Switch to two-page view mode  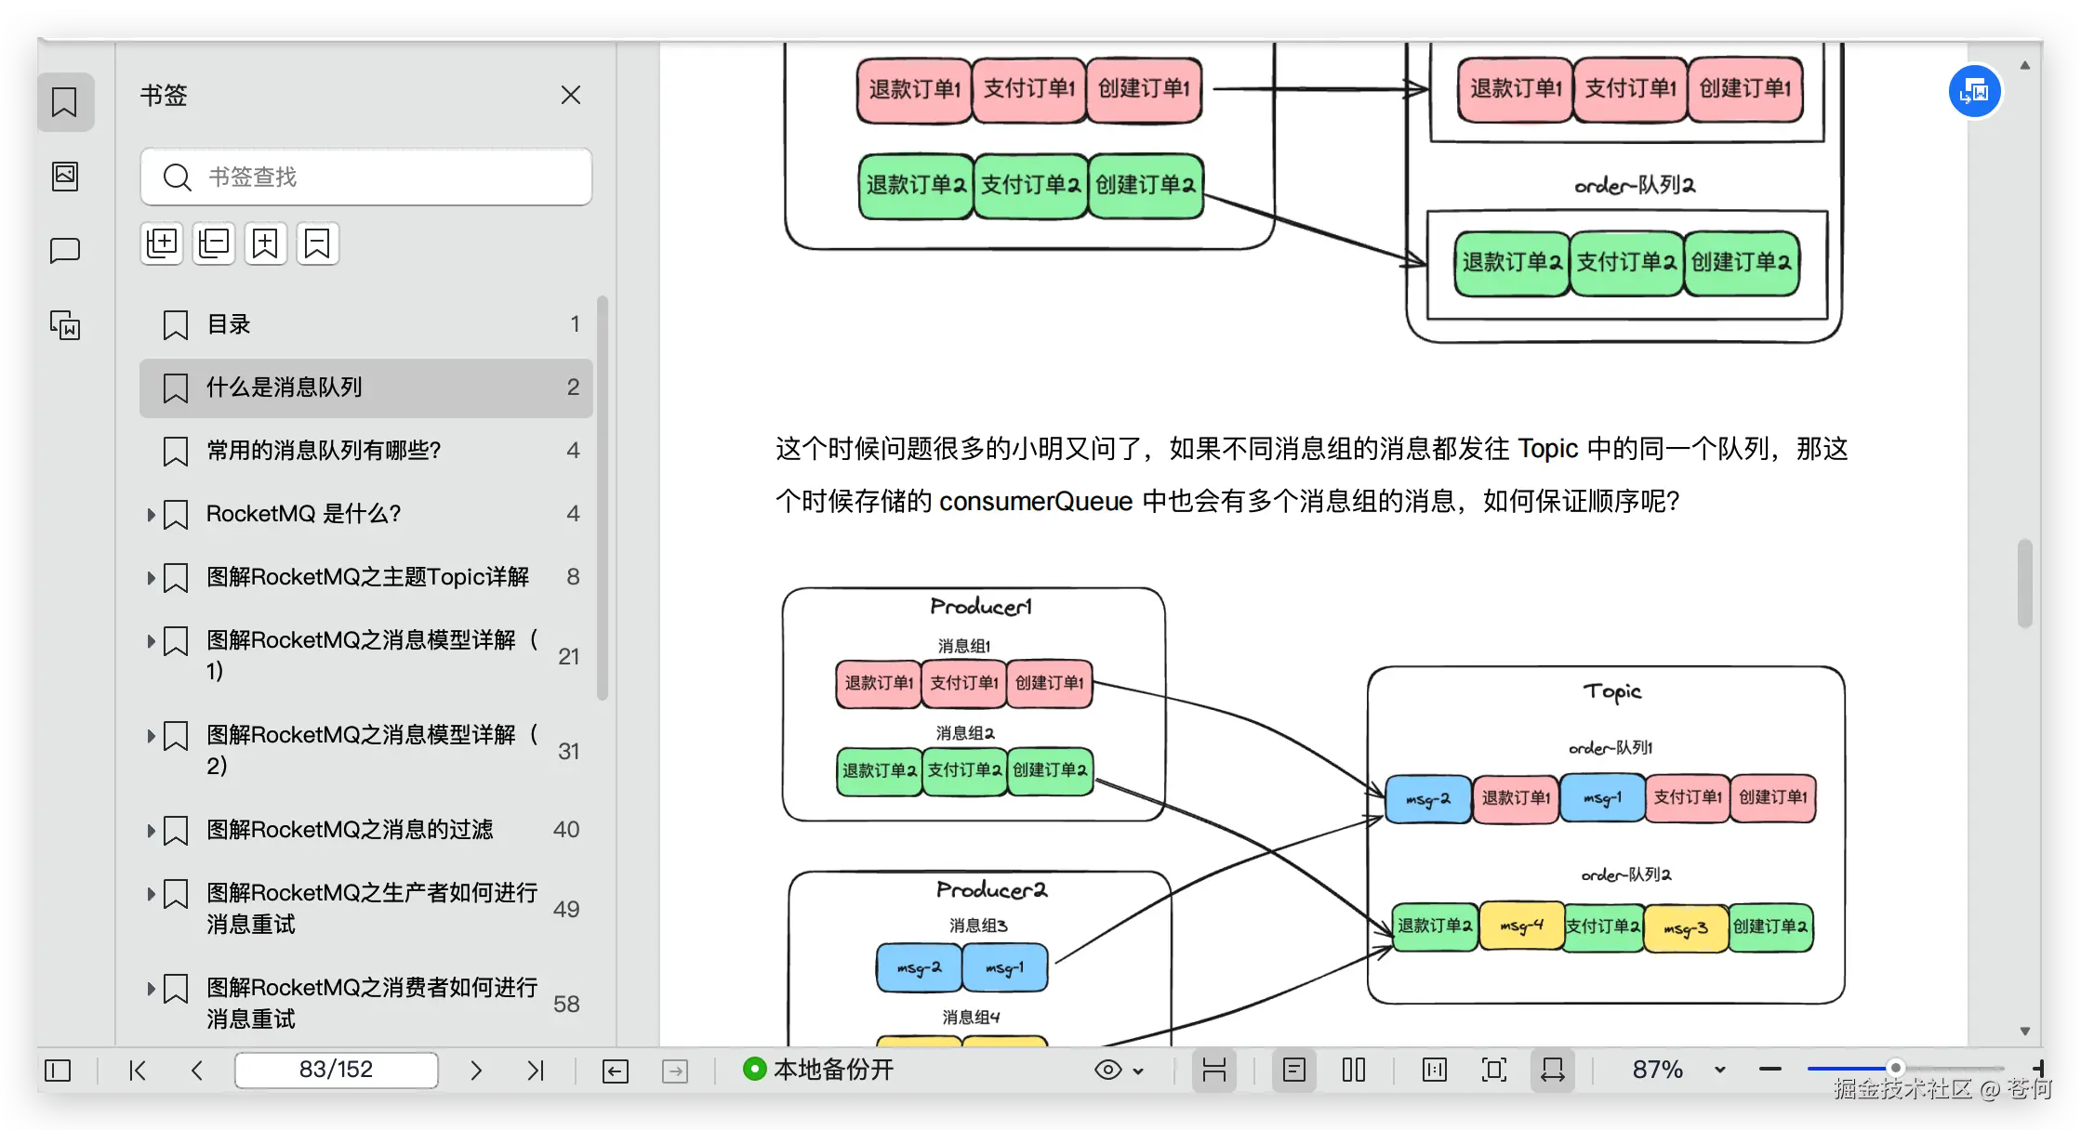coord(1354,1070)
